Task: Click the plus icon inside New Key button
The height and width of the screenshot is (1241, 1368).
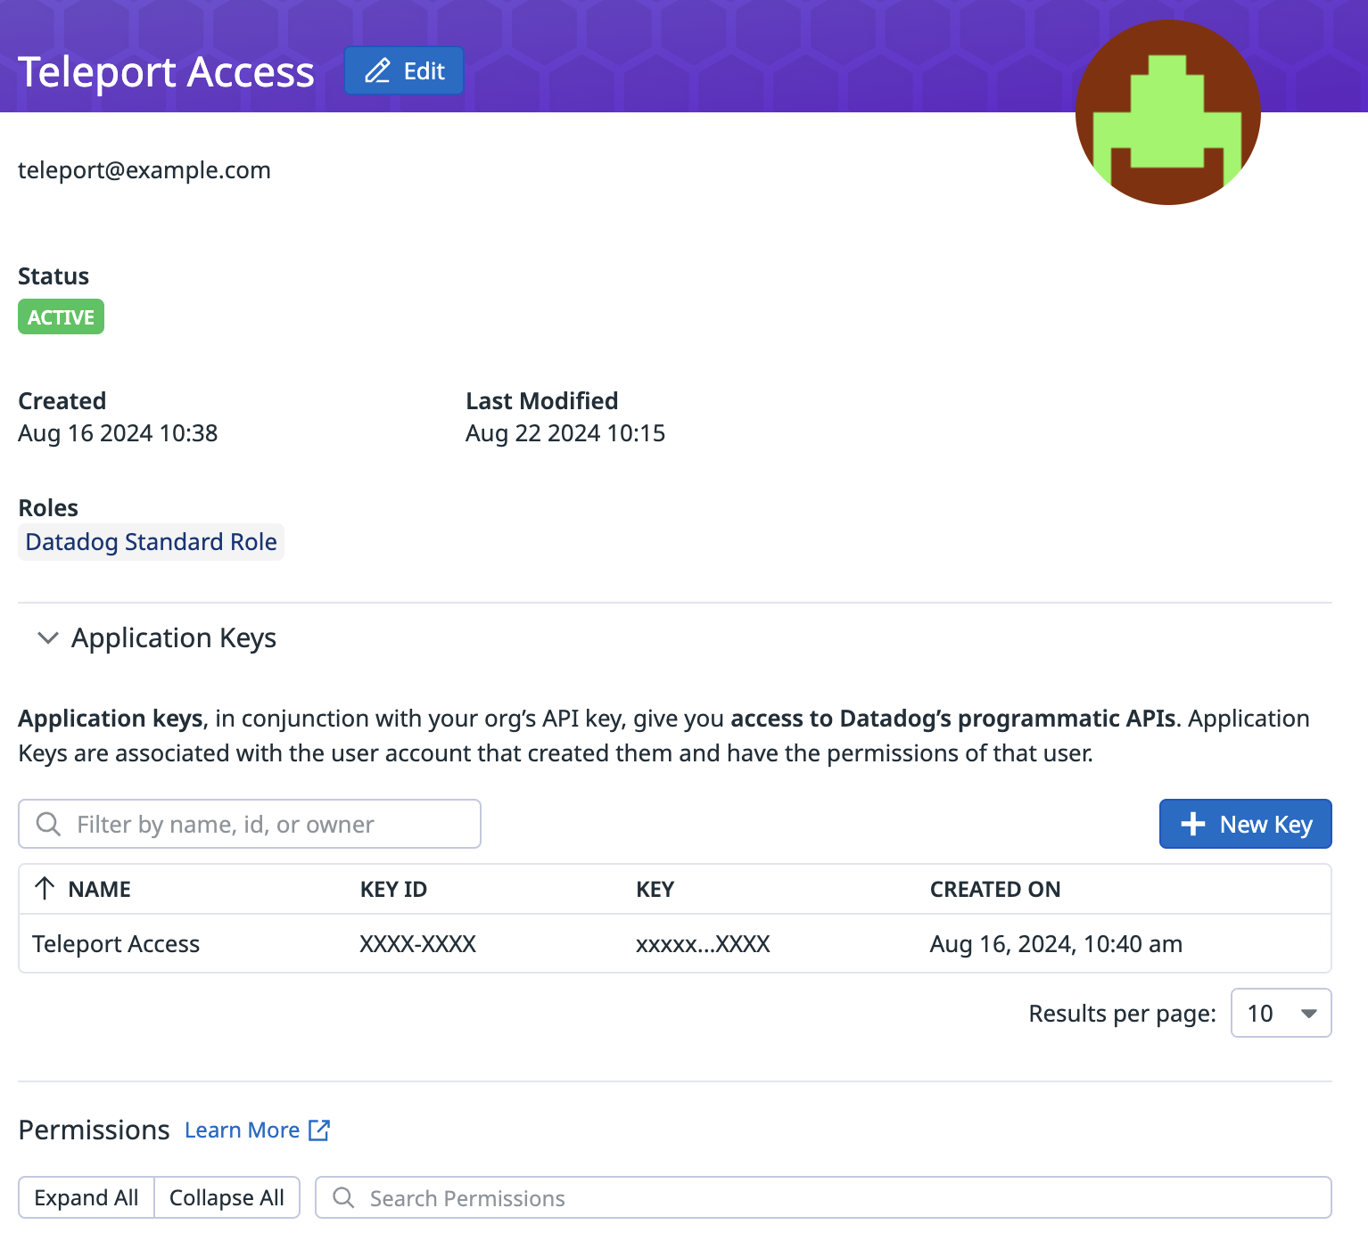Action: 1193,824
